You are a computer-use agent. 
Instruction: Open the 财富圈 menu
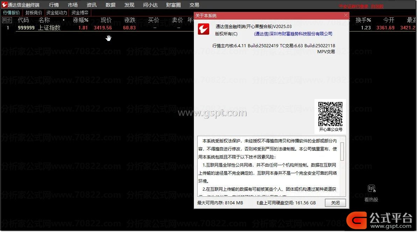[173, 5]
